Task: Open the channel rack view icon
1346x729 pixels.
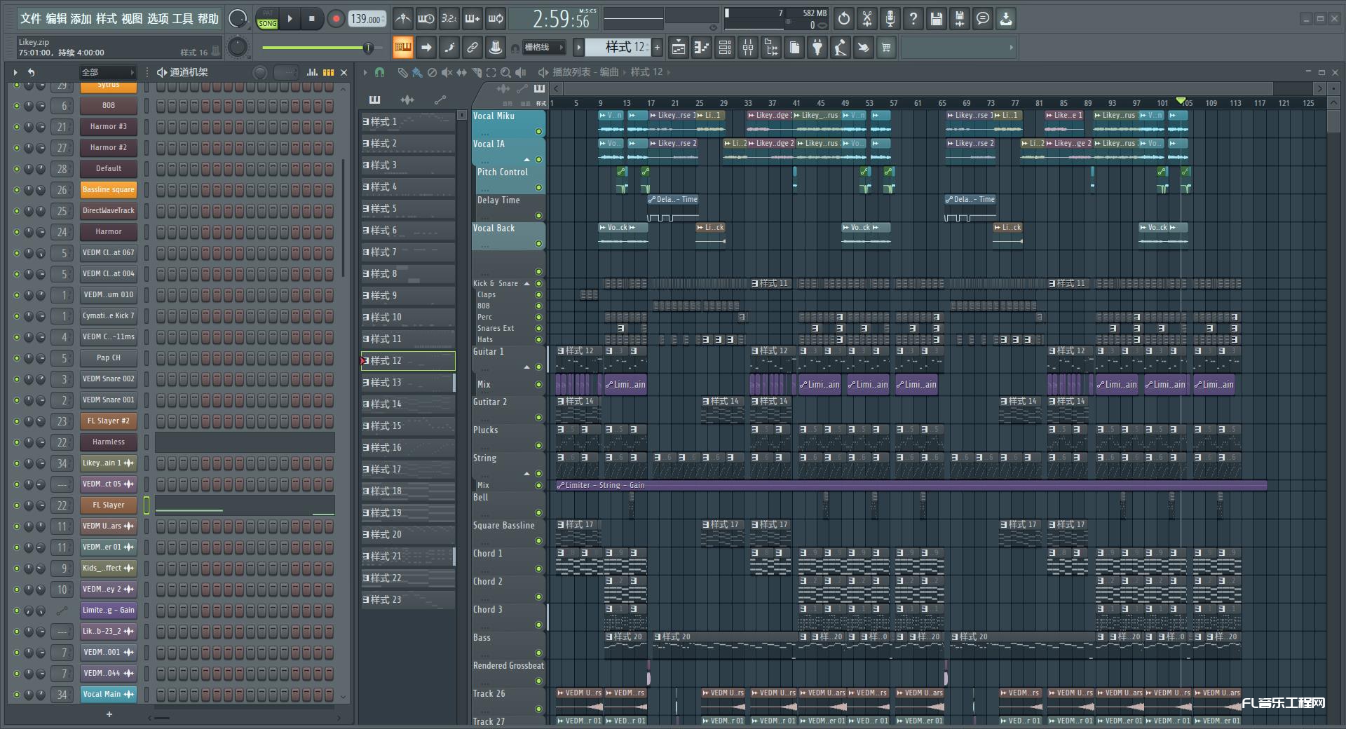Action: (x=725, y=48)
